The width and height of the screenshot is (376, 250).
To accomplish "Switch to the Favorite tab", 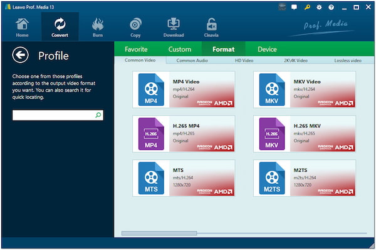I will pyautogui.click(x=136, y=49).
